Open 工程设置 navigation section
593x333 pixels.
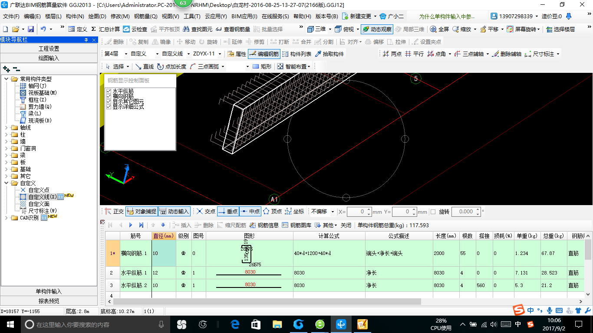point(49,49)
